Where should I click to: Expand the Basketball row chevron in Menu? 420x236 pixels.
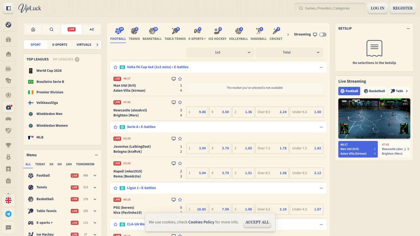click(x=95, y=199)
